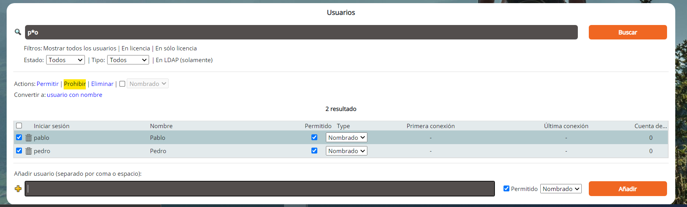Click the highlighted Prohibir action link

(75, 84)
